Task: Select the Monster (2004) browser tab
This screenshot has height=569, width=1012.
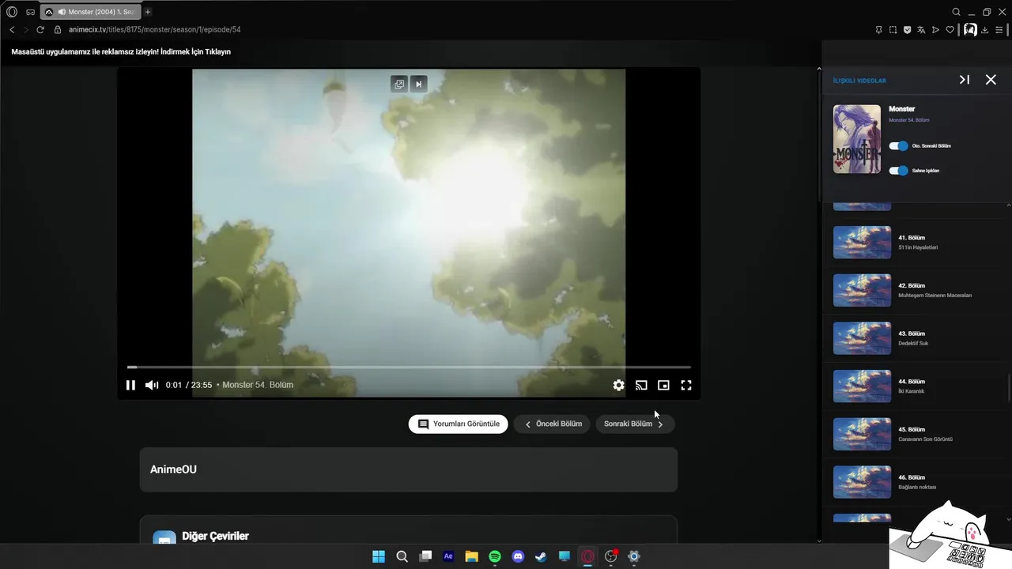Action: pyautogui.click(x=89, y=12)
